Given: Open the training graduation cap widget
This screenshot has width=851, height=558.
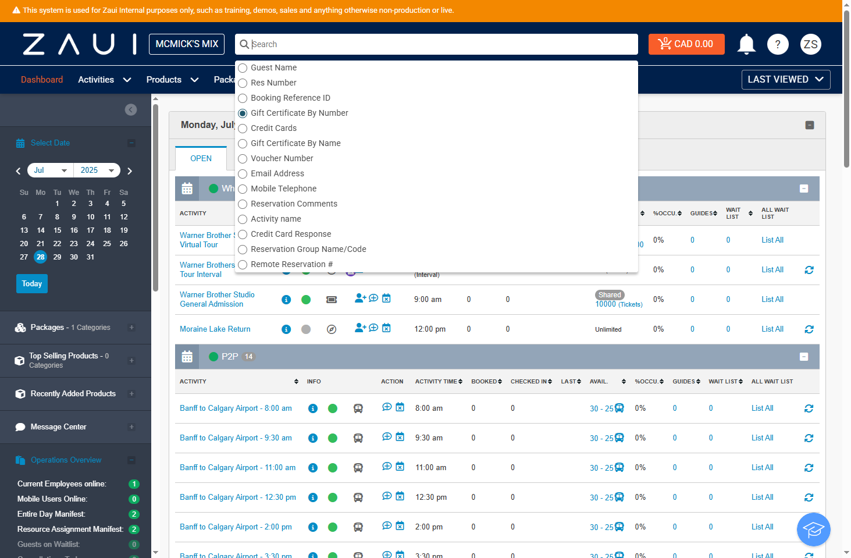Looking at the screenshot, I should click(x=813, y=529).
